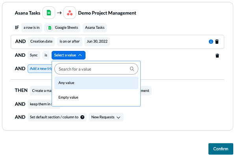Click Add a new trigger button
The height and width of the screenshot is (157, 238).
click(40, 69)
